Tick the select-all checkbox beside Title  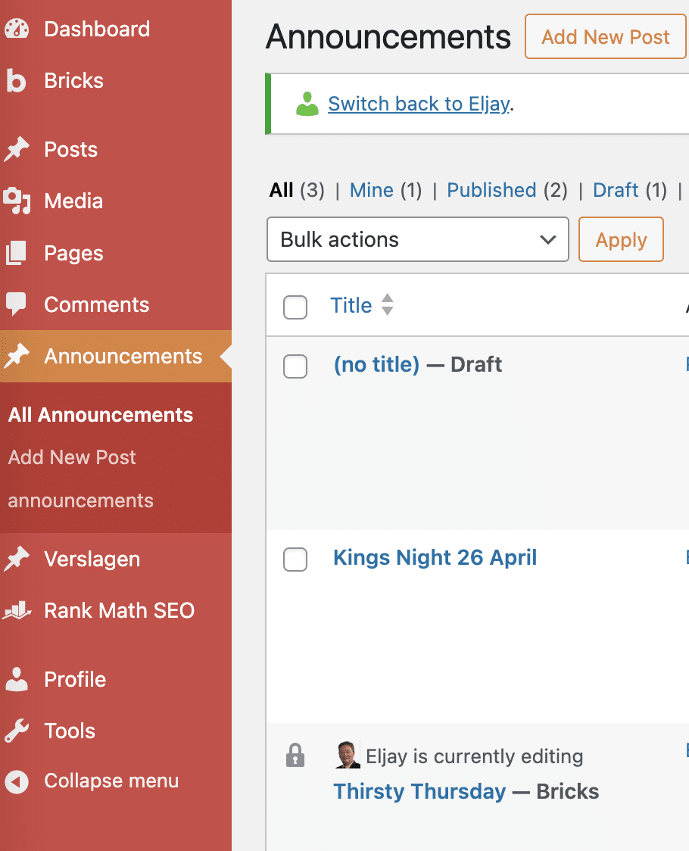point(295,307)
